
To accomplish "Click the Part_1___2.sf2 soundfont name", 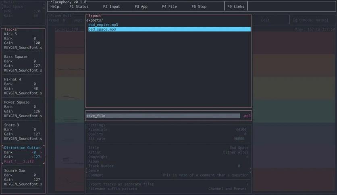I will click(x=19, y=161).
